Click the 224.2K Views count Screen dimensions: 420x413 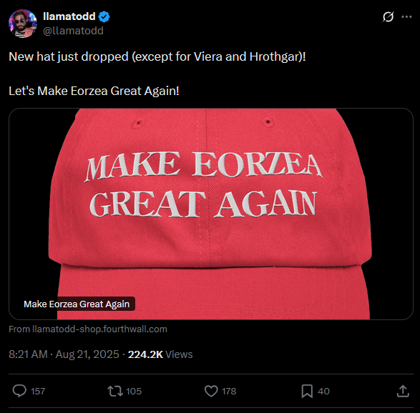[x=160, y=354]
